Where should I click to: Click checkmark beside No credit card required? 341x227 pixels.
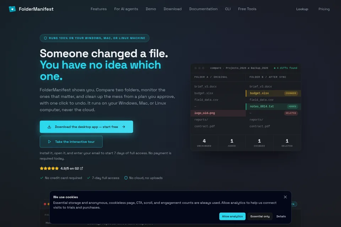pos(42,178)
